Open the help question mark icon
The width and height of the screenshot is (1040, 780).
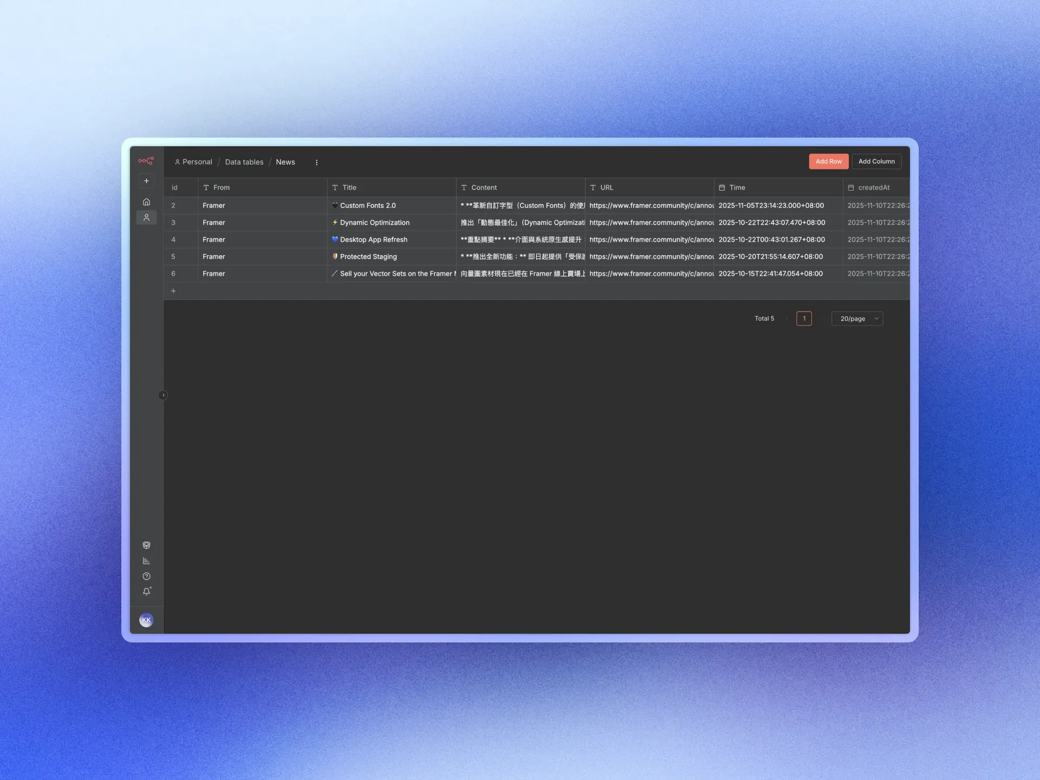(146, 576)
